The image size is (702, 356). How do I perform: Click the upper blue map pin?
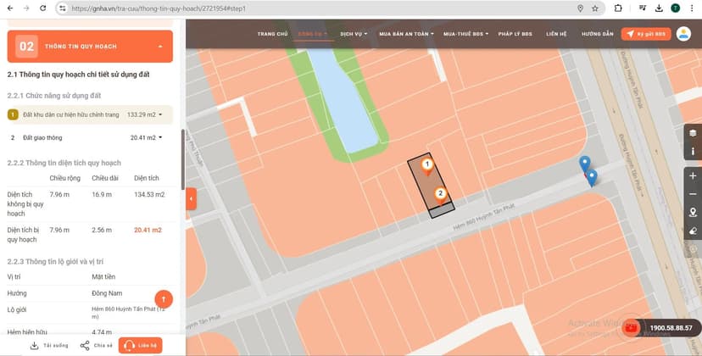click(584, 164)
